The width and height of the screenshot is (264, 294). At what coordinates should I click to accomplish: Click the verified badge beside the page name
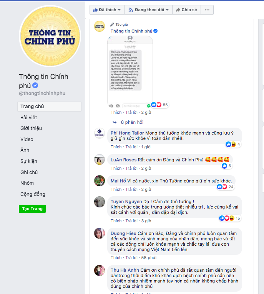click(35, 85)
